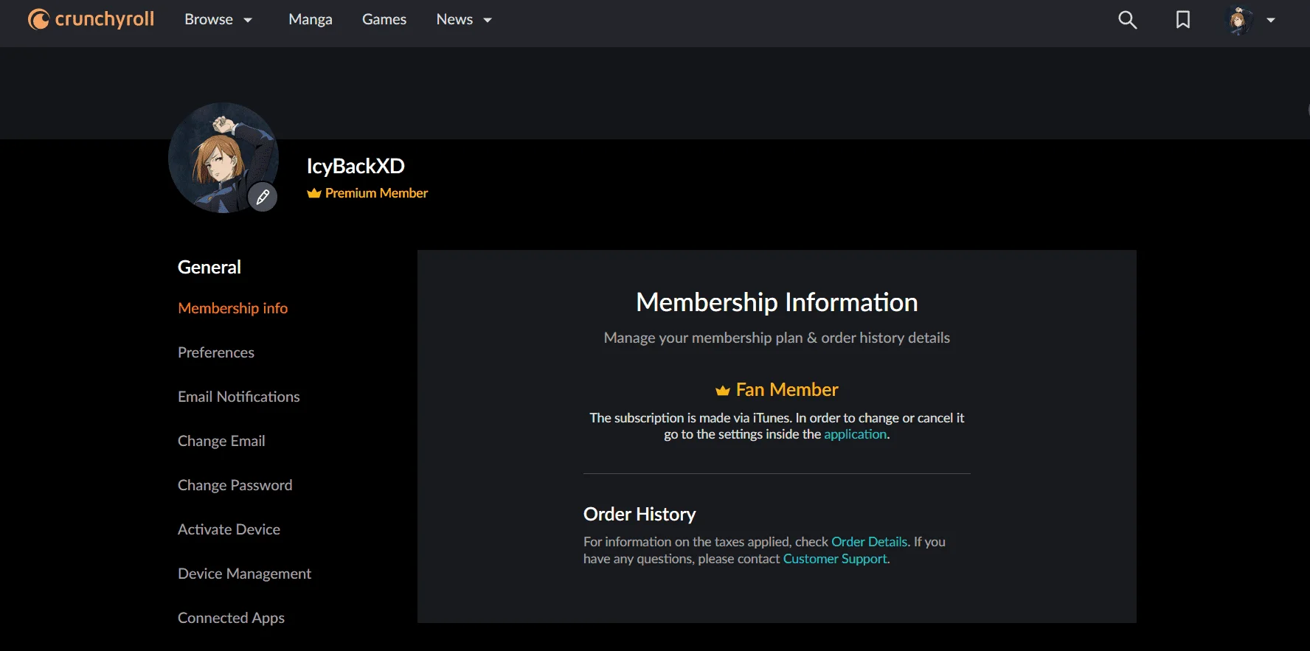Image resolution: width=1310 pixels, height=651 pixels.
Task: Open the account menu dropdown arrow
Action: click(1271, 21)
